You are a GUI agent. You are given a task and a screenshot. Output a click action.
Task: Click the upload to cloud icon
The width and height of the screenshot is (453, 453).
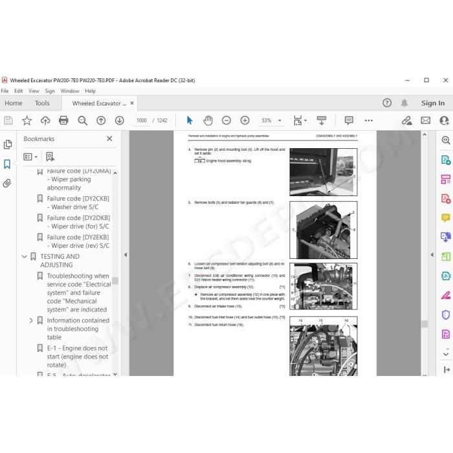[x=45, y=120]
